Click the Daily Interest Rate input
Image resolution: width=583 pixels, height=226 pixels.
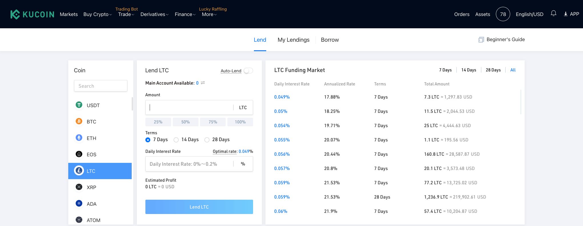click(x=199, y=164)
